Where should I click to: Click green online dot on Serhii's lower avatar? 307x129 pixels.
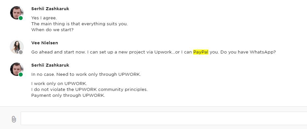point(21,75)
